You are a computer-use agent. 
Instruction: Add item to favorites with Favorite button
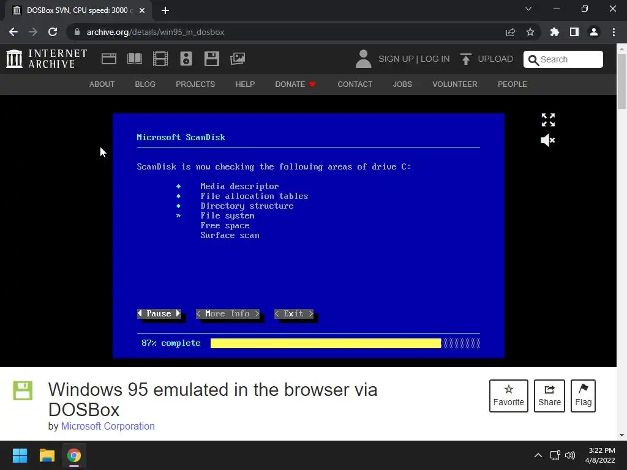(x=509, y=396)
